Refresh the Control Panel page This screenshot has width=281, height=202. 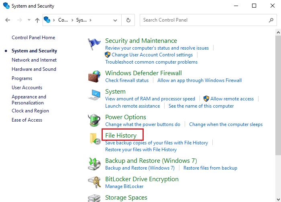128,20
